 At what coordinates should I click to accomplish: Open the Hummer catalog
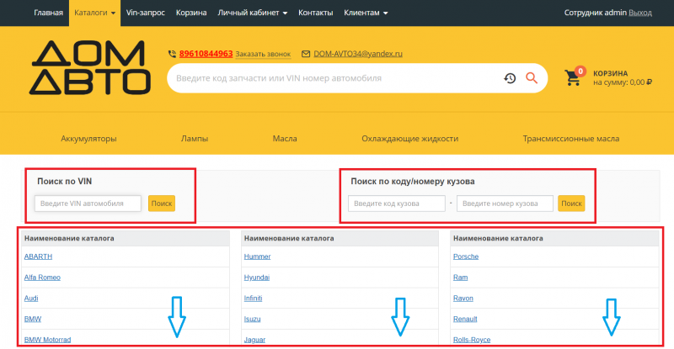pos(258,256)
